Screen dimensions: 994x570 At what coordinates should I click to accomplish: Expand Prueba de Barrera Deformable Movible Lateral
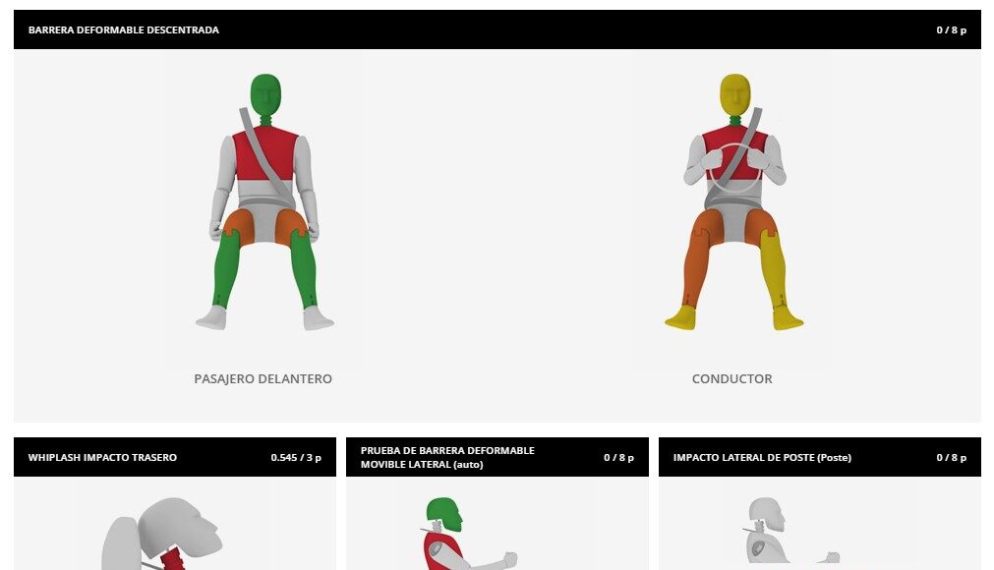tap(497, 457)
